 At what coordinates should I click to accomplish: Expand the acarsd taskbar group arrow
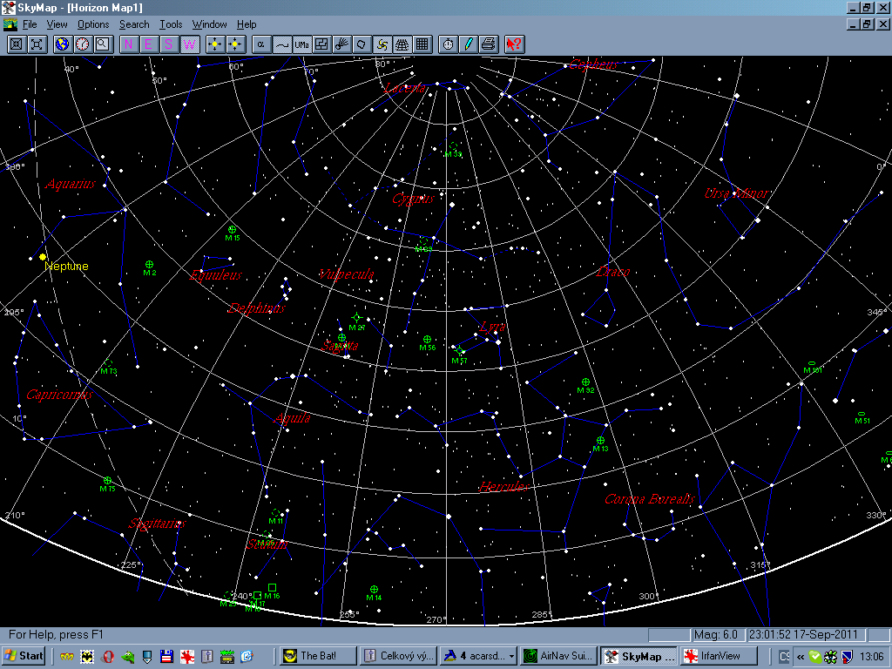(511, 657)
